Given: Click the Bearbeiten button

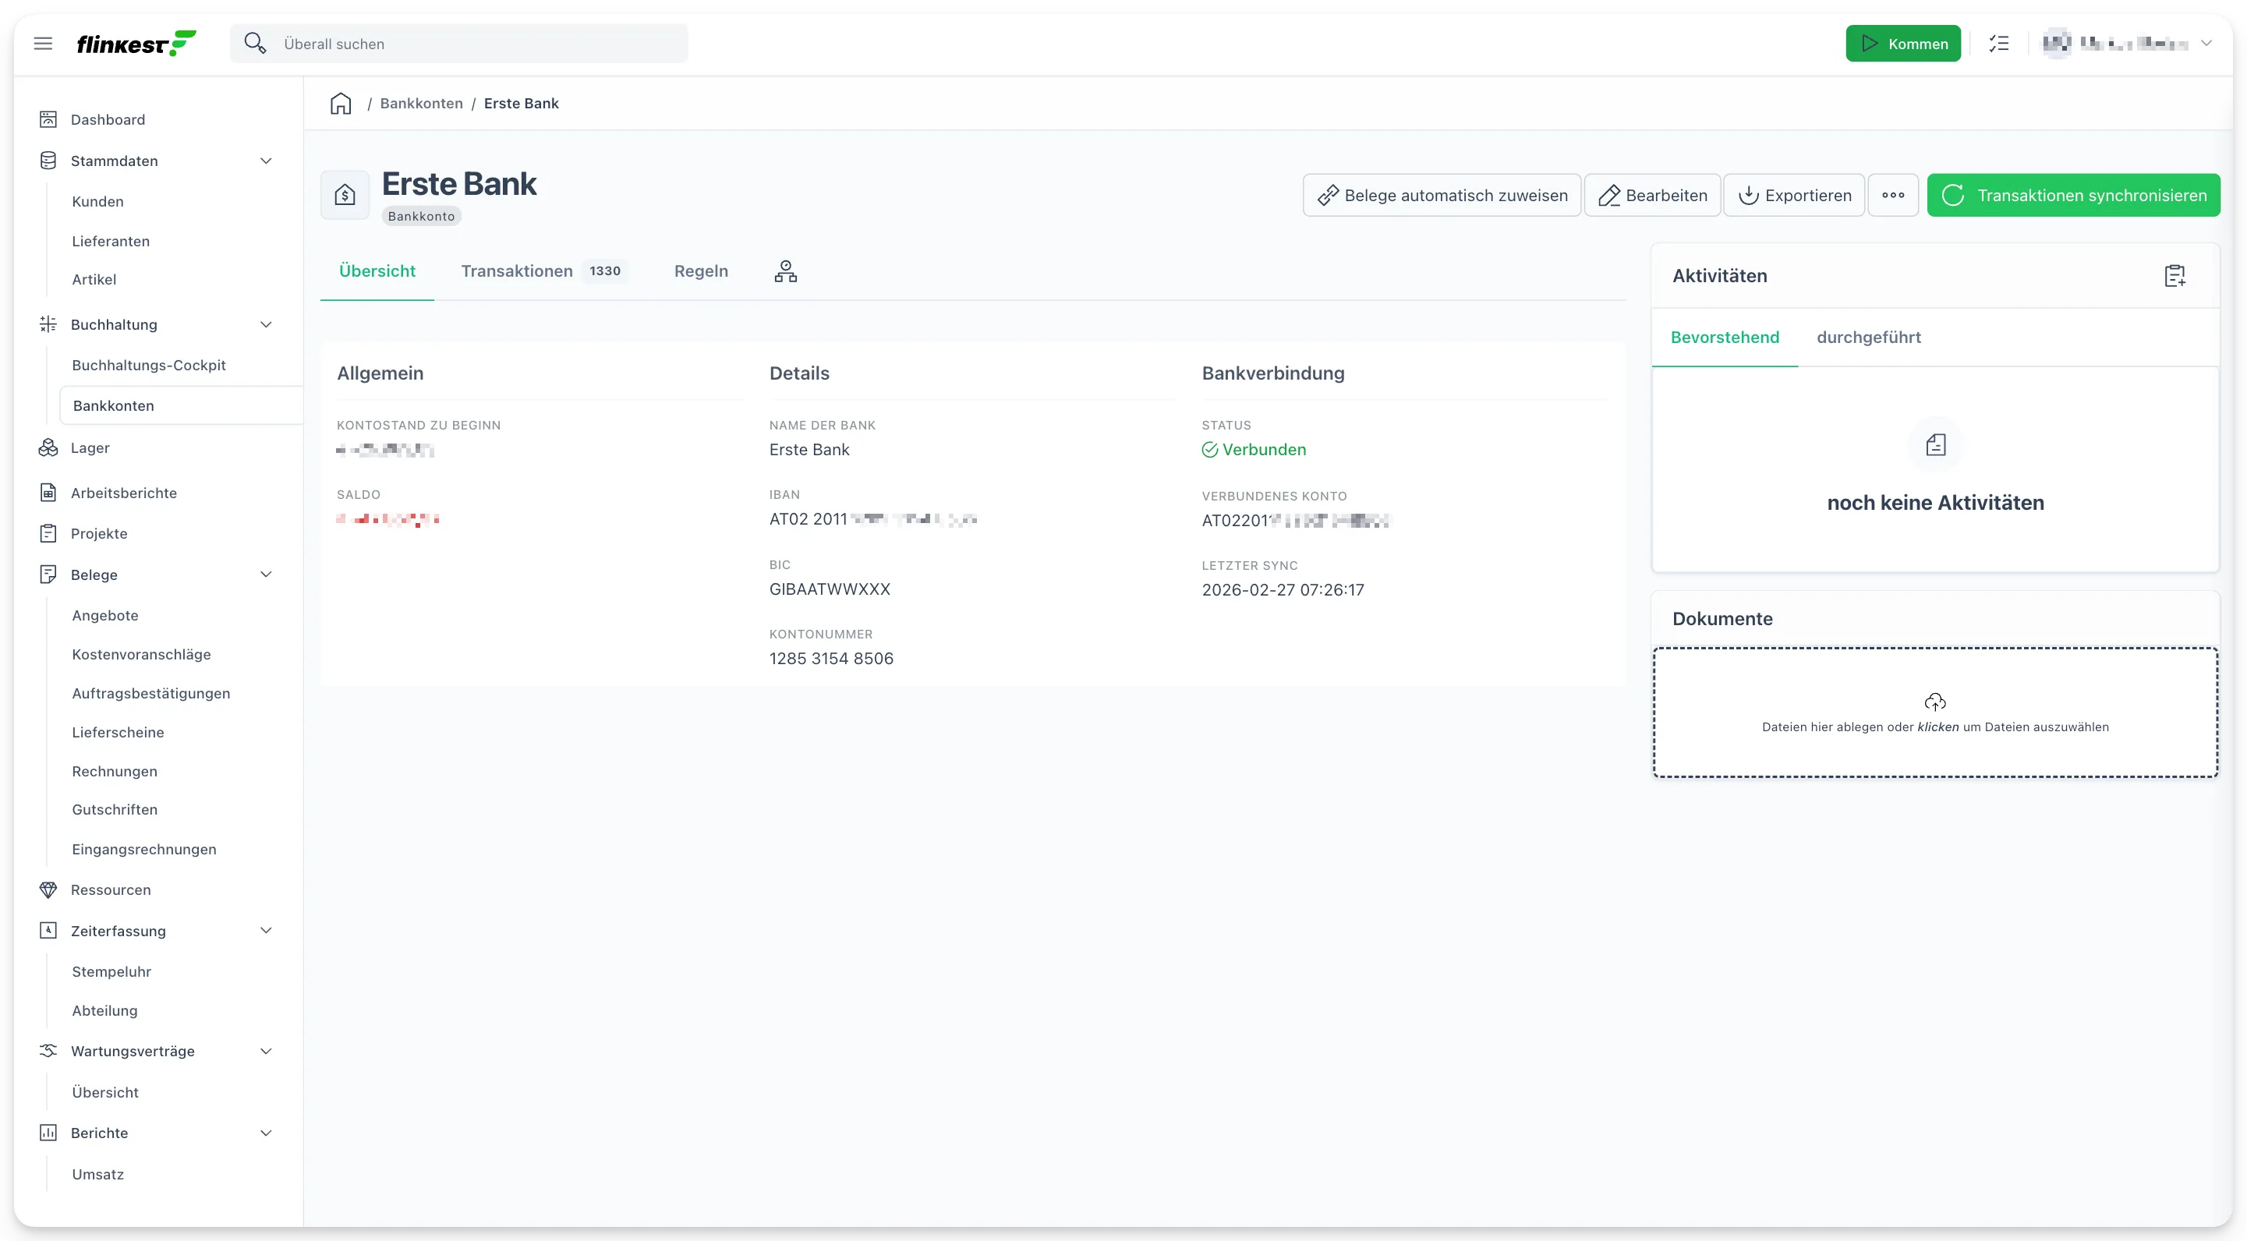Looking at the screenshot, I should click(x=1652, y=196).
